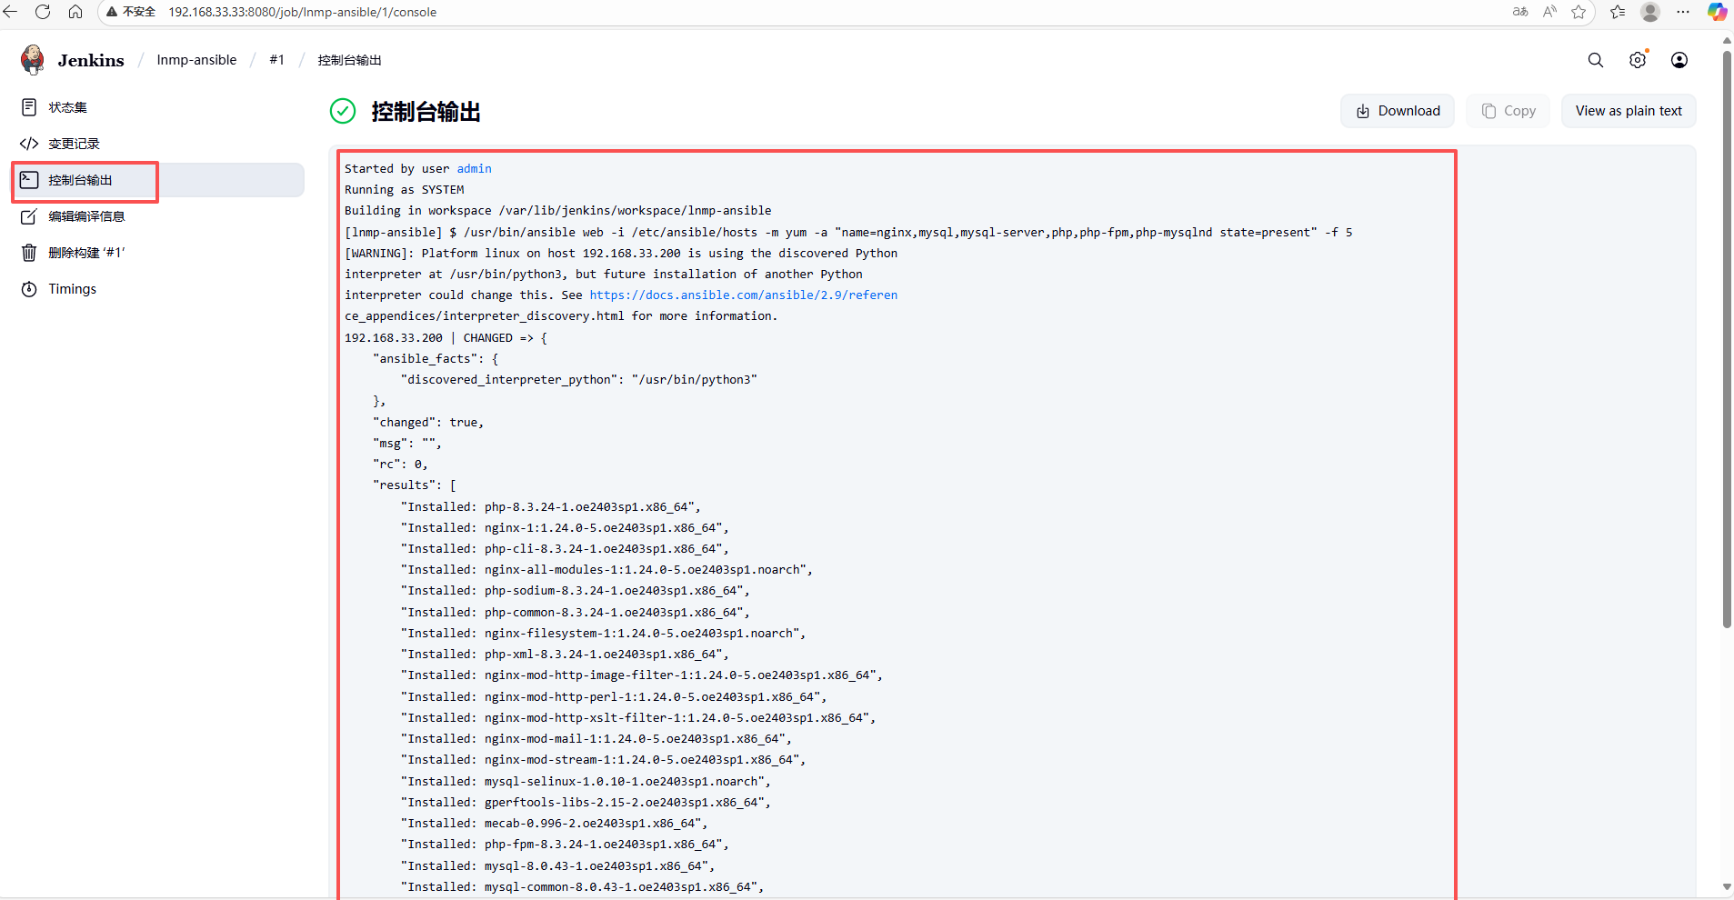This screenshot has height=900, width=1734.
Task: Open the browser profile avatar
Action: point(1650,12)
